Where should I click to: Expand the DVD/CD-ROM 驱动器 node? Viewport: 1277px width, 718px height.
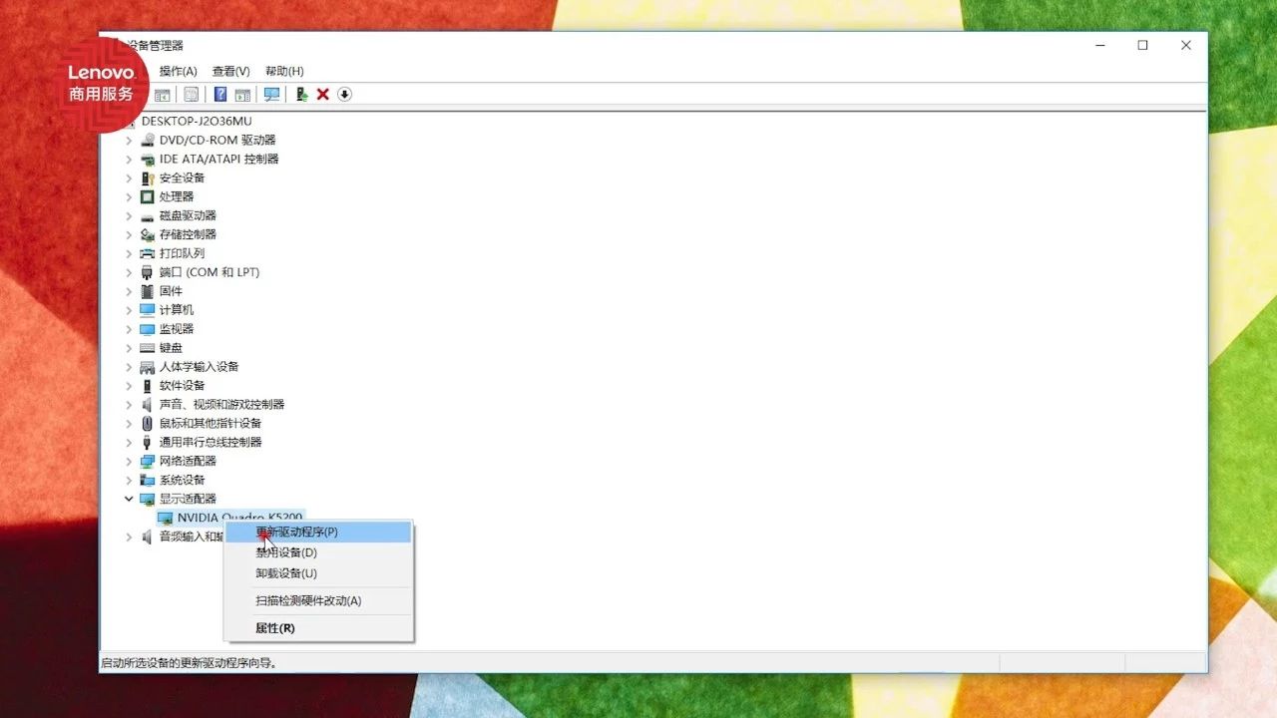129,141
